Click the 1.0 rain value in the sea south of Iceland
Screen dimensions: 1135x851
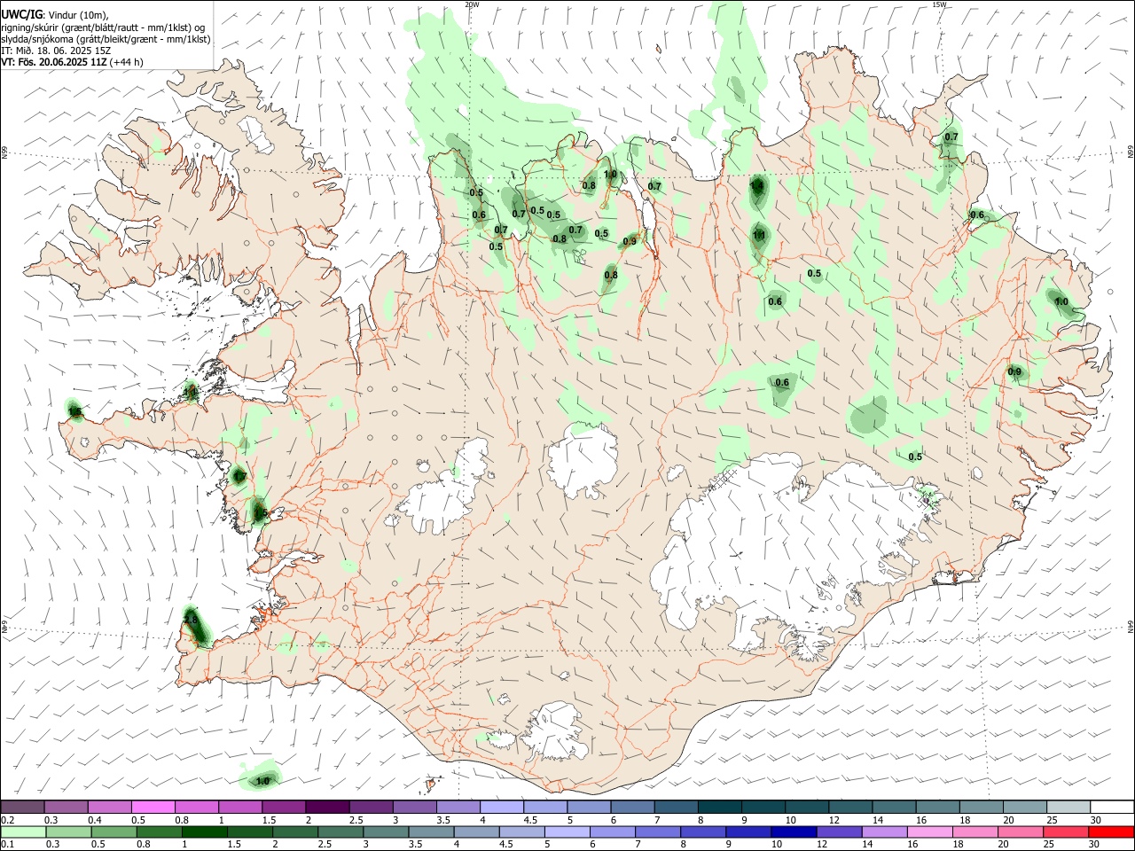tap(262, 781)
